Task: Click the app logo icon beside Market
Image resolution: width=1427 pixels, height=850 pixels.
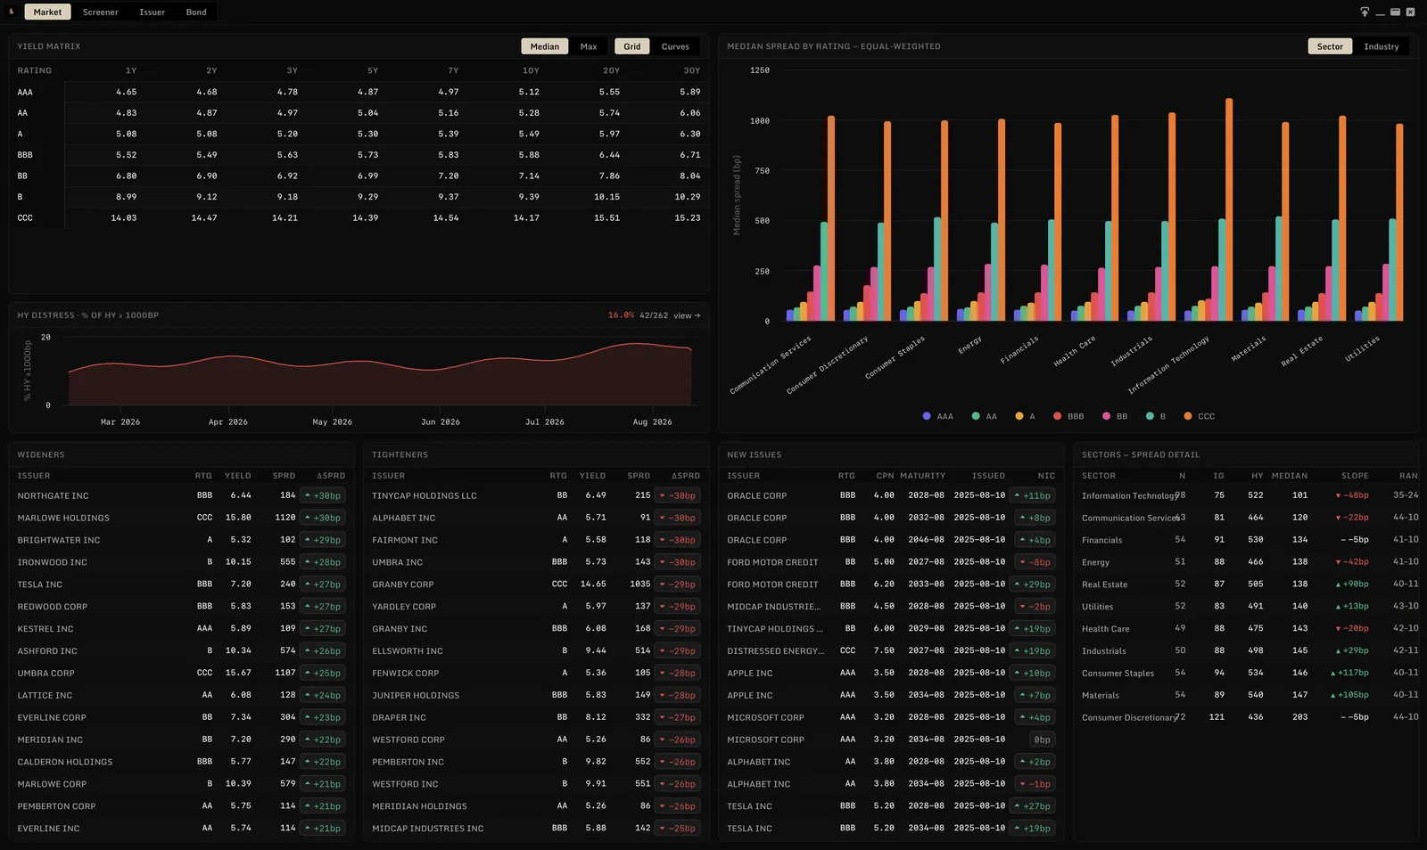Action: pyautogui.click(x=11, y=12)
